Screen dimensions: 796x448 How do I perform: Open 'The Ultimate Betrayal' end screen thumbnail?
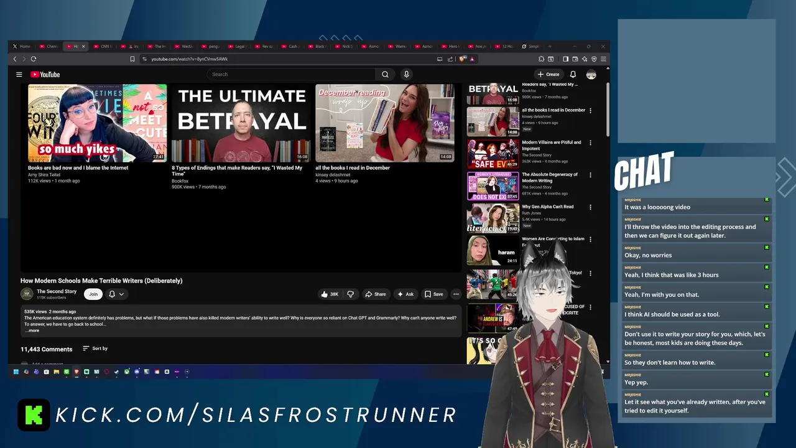pos(241,123)
